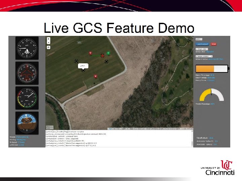Click the Battery Voltage readout
The height and width of the screenshot is (181, 242).
[205, 78]
